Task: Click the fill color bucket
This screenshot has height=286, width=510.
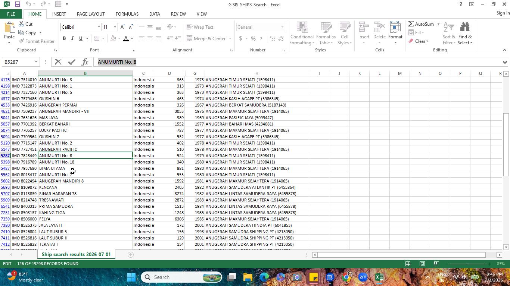Action: point(113,38)
